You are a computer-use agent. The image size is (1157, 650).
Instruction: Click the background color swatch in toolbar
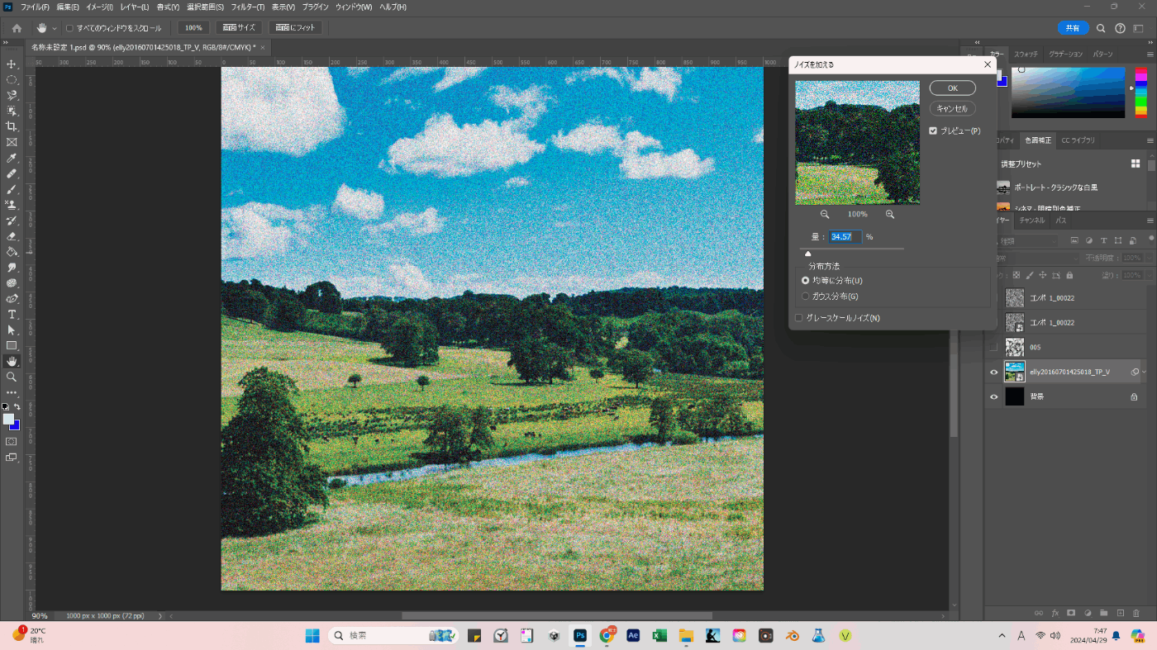[x=14, y=425]
